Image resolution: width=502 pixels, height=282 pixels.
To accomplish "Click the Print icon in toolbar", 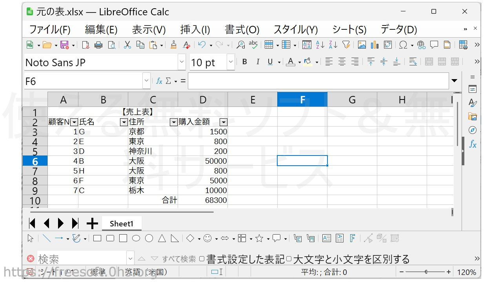I will [98, 45].
